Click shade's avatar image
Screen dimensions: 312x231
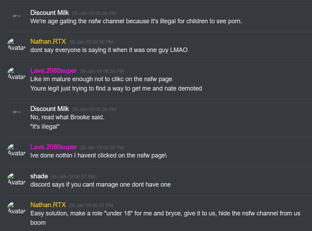[17, 179]
